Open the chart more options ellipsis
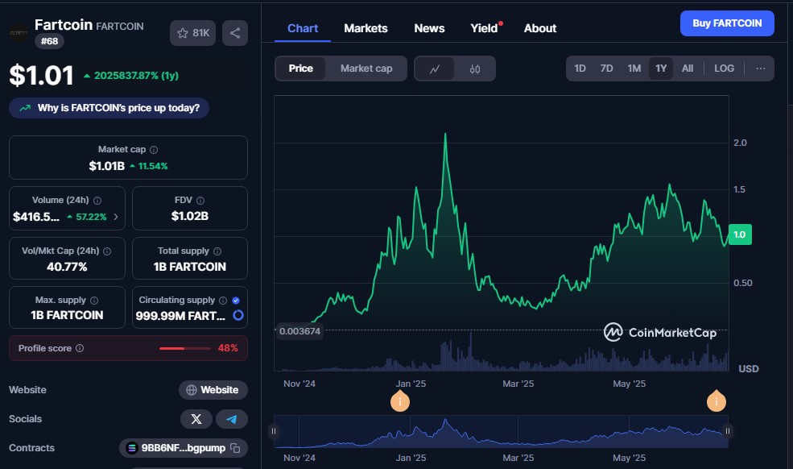The height and width of the screenshot is (469, 793). coord(760,68)
